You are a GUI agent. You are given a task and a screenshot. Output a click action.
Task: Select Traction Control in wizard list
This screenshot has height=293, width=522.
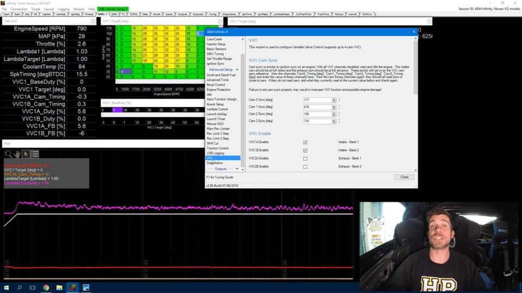click(x=217, y=148)
